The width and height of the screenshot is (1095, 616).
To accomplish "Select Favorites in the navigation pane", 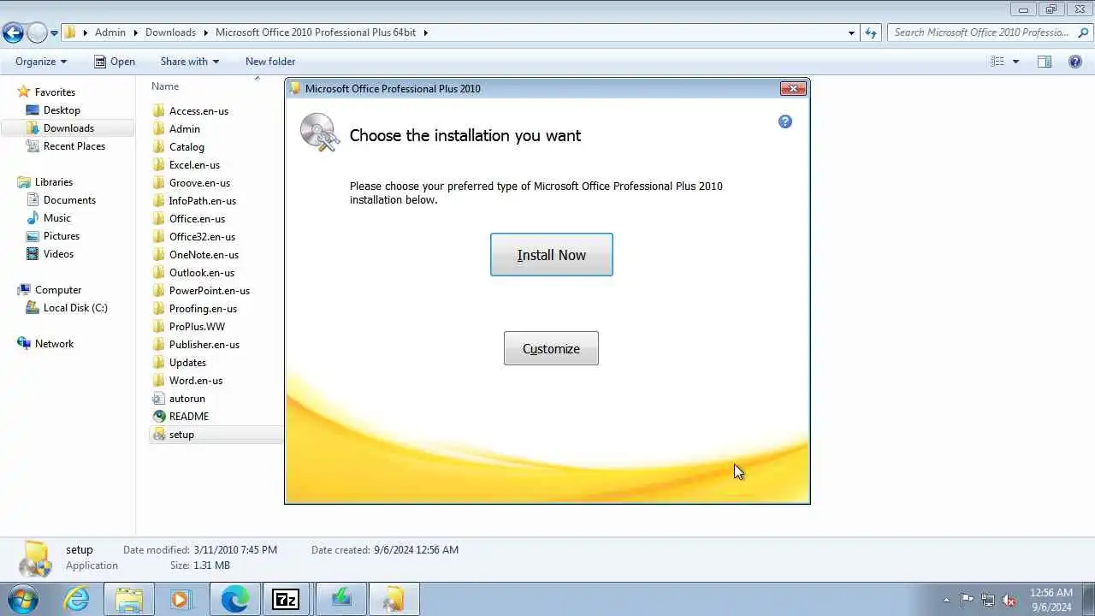I will tap(55, 92).
